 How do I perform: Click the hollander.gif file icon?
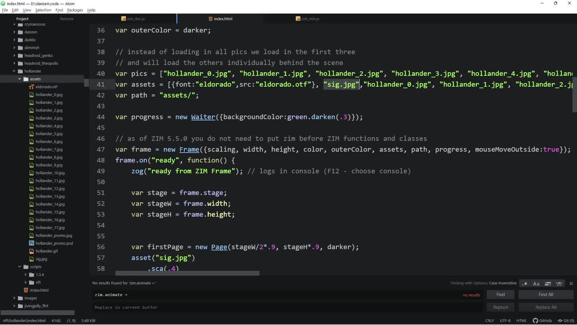coord(32,251)
